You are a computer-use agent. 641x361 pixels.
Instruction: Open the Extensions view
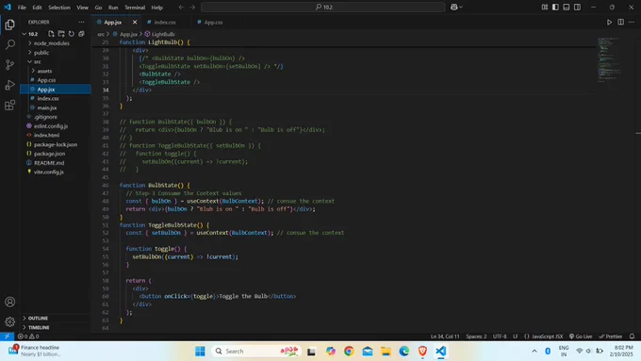coord(9,105)
